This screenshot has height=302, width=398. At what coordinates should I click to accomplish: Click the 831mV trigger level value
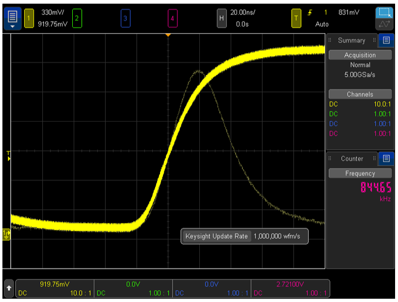[349, 12]
